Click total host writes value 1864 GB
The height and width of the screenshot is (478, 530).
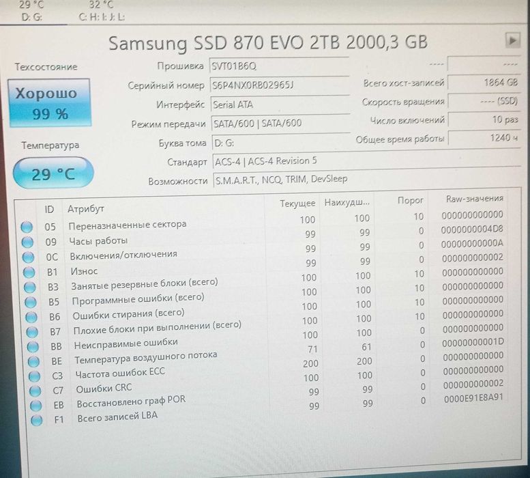(x=484, y=82)
